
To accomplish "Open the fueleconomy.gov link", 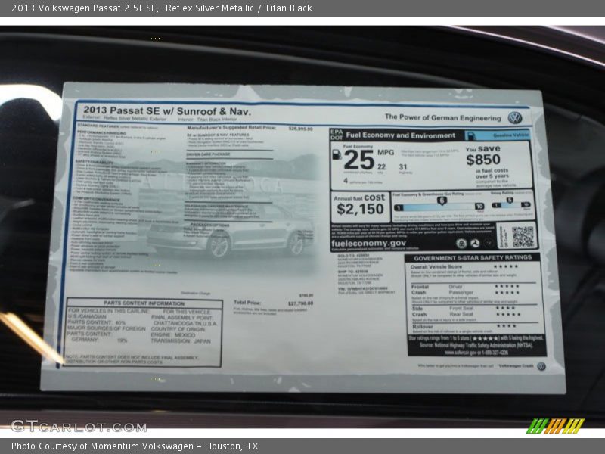I will tap(368, 243).
